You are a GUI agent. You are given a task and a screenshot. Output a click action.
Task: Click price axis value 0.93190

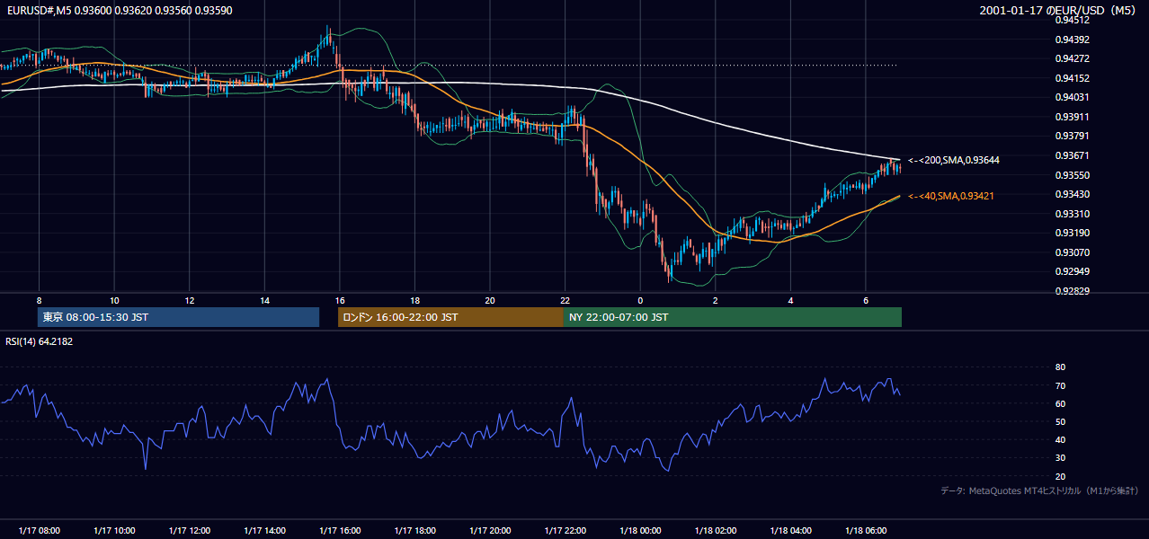[1072, 233]
